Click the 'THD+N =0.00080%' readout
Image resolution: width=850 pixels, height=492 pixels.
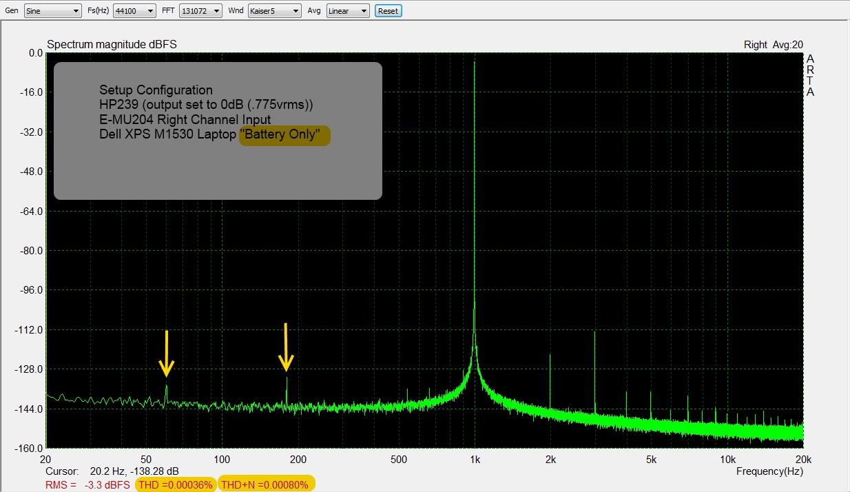(267, 484)
